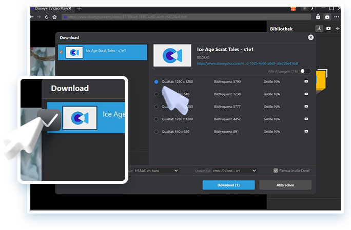Viewport: 351px width, 230px height.
Task: Select quality option with Bildfrequenz 5777
Action: (156, 107)
